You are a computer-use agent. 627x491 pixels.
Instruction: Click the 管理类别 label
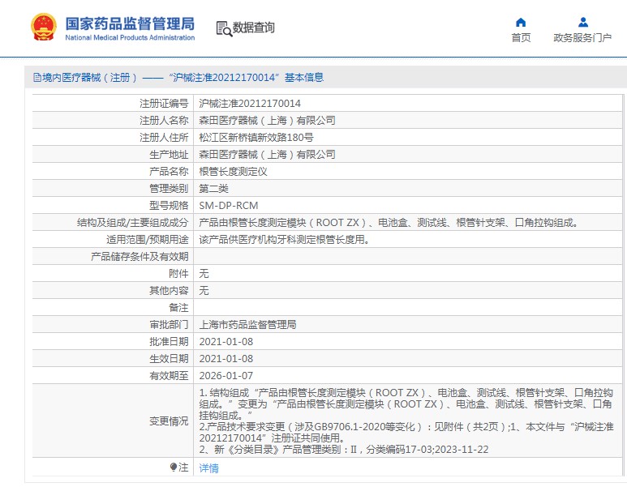click(169, 189)
